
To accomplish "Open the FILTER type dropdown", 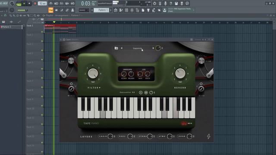I will coord(94,87).
